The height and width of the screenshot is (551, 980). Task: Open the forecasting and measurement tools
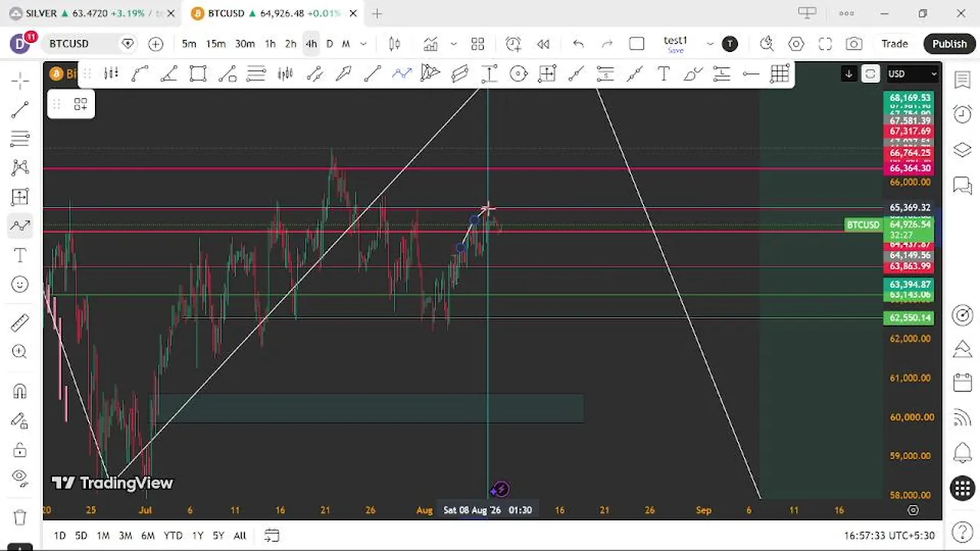(20, 197)
